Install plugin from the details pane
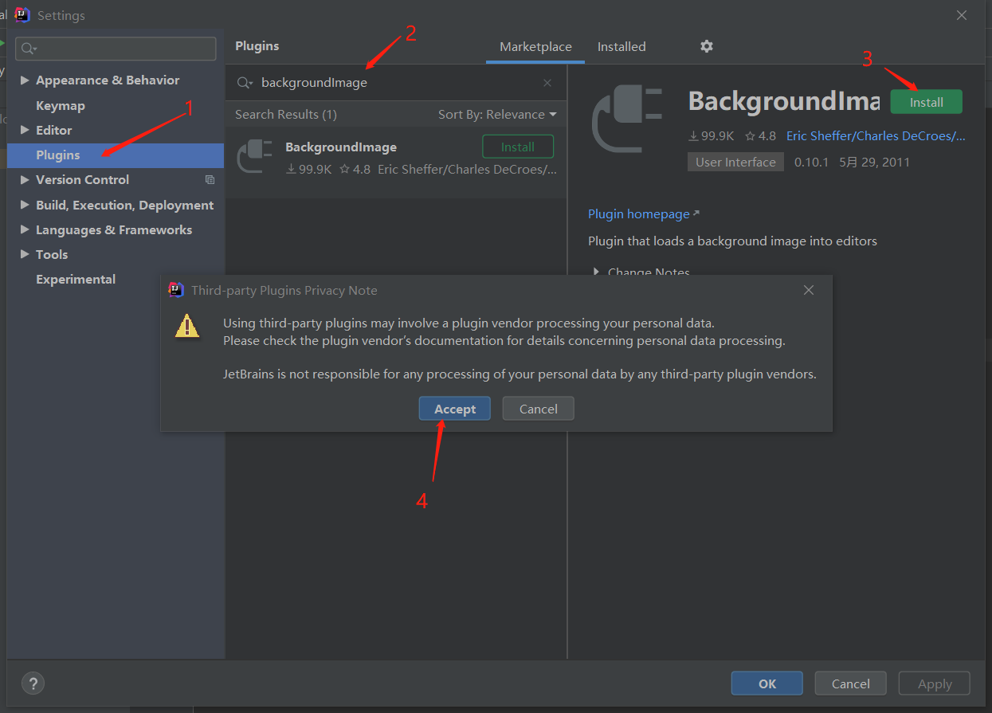 tap(926, 102)
